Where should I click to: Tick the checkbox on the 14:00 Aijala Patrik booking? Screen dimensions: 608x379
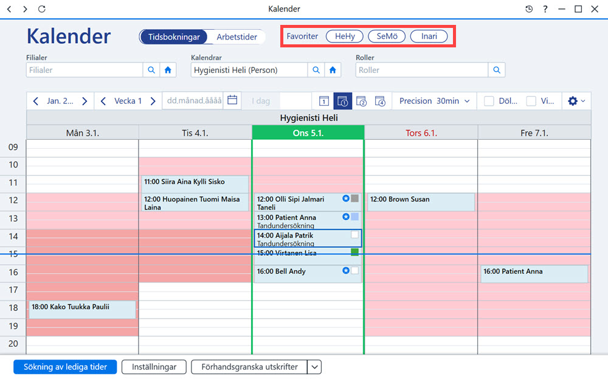pyautogui.click(x=354, y=234)
